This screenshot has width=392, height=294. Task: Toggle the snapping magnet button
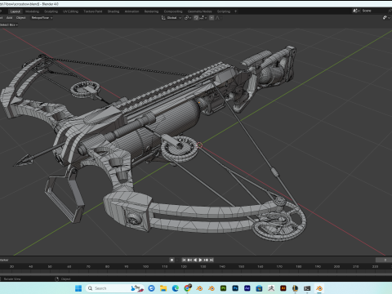point(196,18)
